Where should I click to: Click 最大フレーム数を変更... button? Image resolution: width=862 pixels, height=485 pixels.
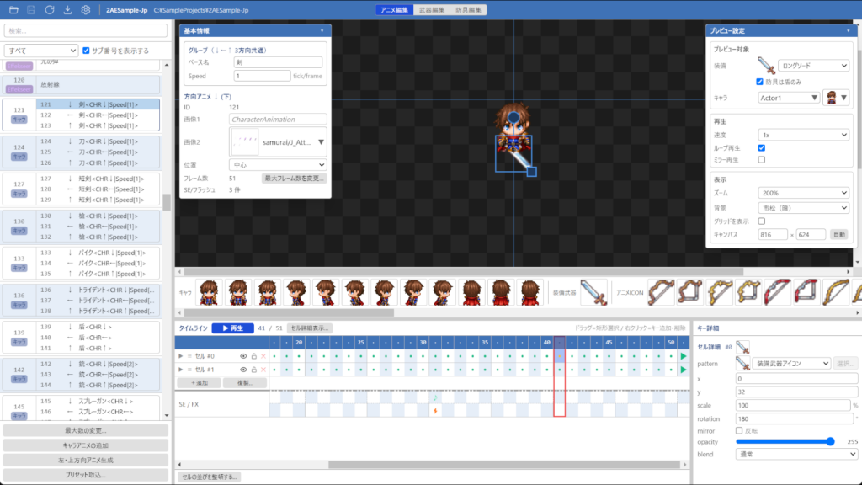pyautogui.click(x=294, y=179)
